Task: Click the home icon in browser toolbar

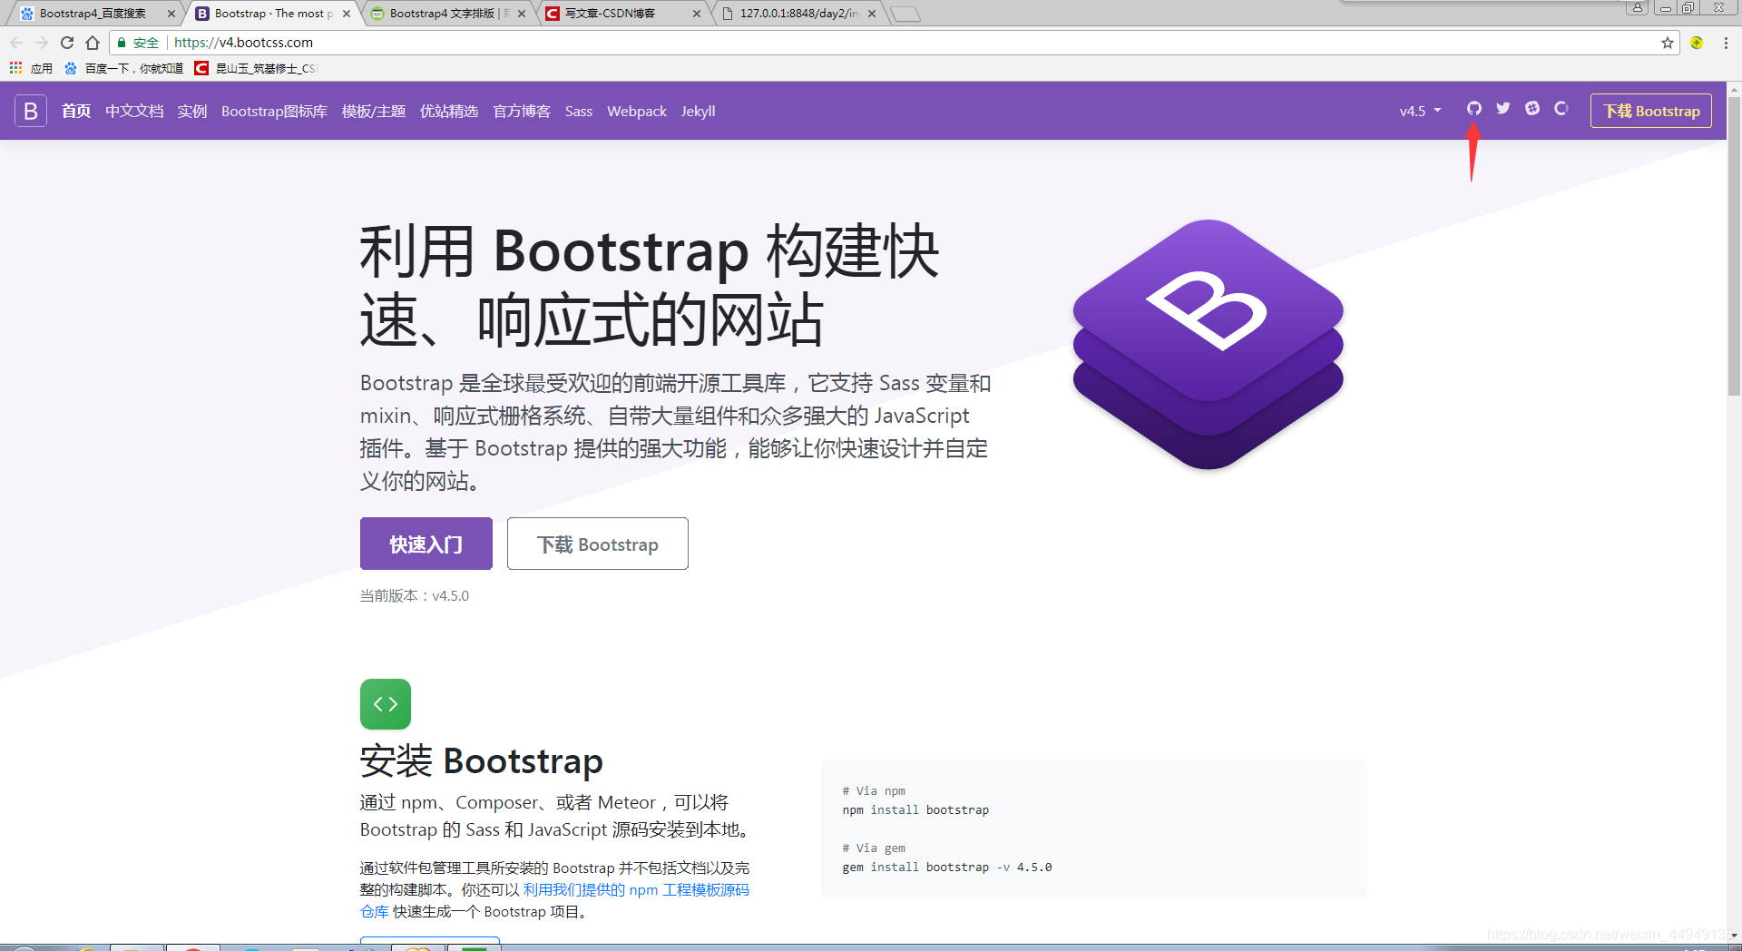Action: (x=92, y=43)
